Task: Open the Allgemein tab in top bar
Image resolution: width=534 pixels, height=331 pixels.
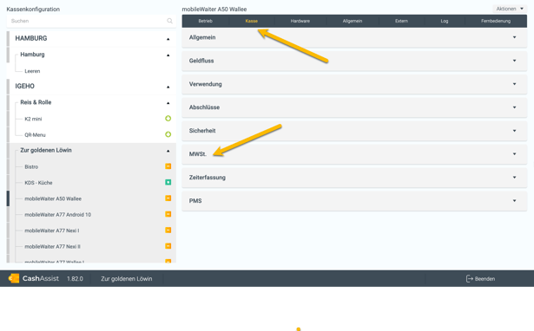Action: 353,21
